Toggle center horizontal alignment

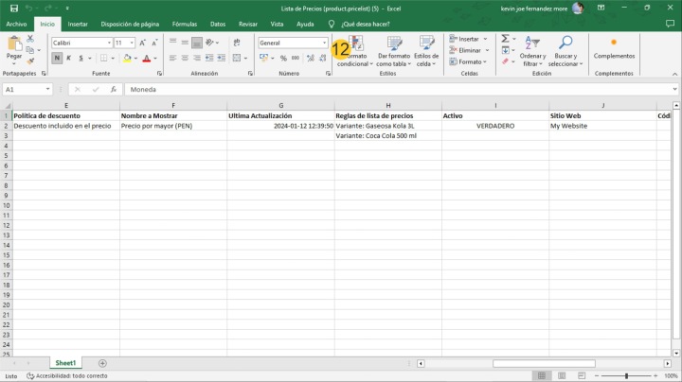(184, 59)
